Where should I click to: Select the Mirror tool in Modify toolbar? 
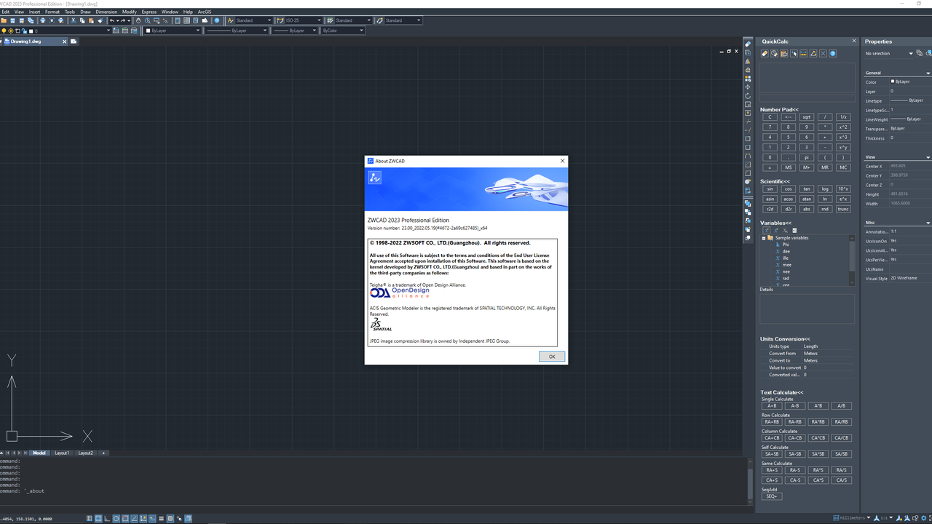point(748,61)
